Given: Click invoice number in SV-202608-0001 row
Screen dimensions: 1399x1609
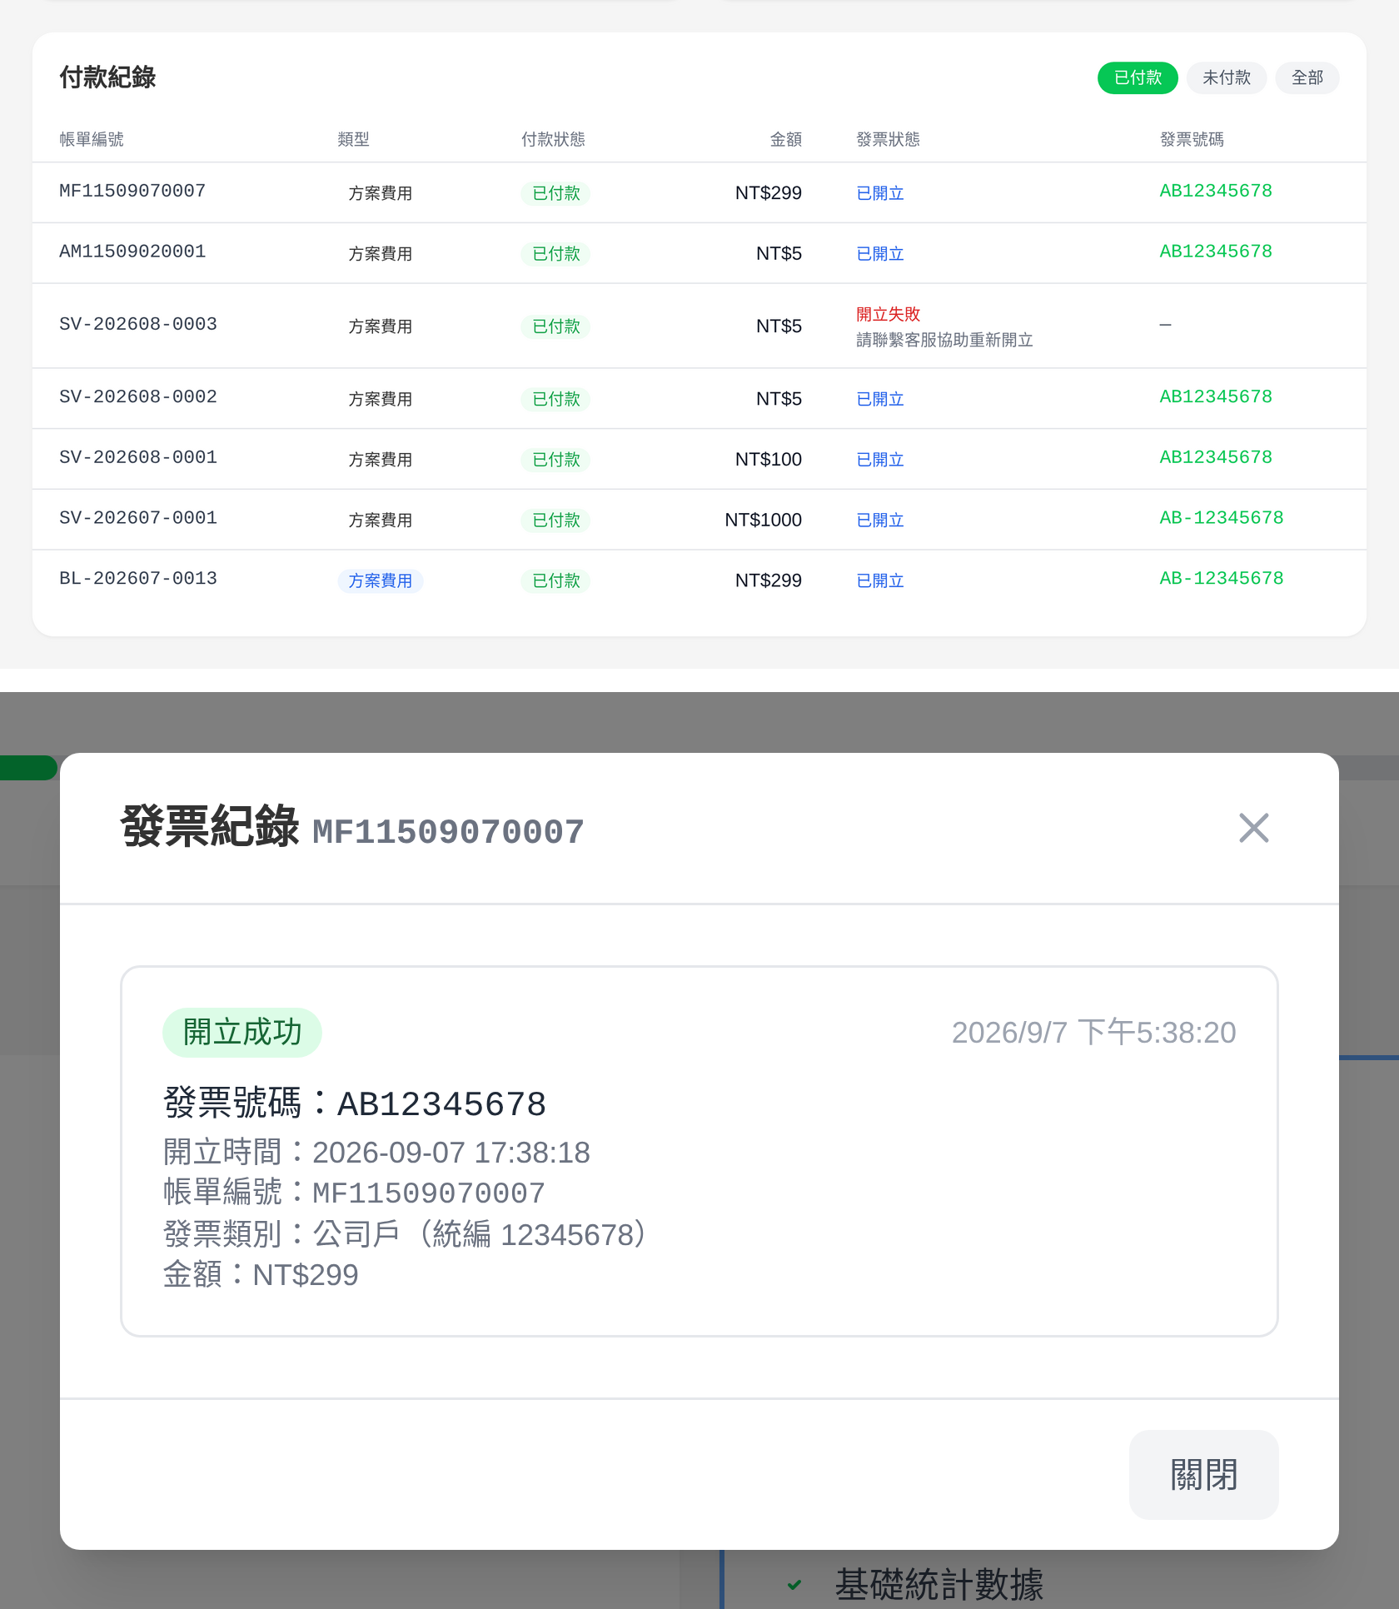Looking at the screenshot, I should pyautogui.click(x=1216, y=457).
